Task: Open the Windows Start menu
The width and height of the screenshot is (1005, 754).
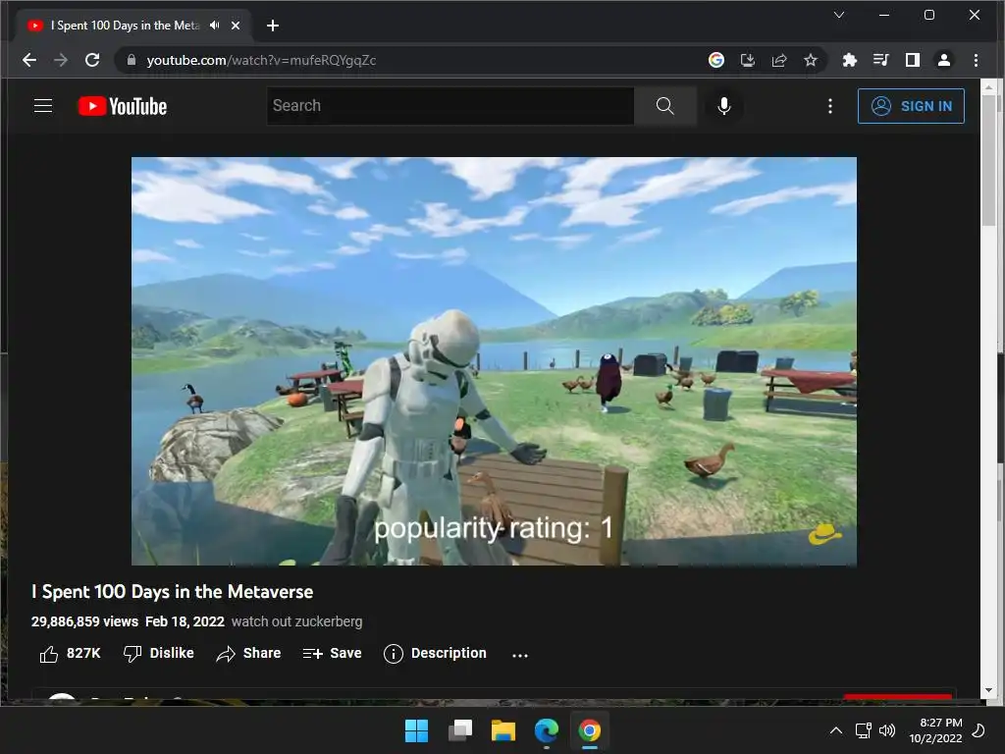Action: (416, 730)
